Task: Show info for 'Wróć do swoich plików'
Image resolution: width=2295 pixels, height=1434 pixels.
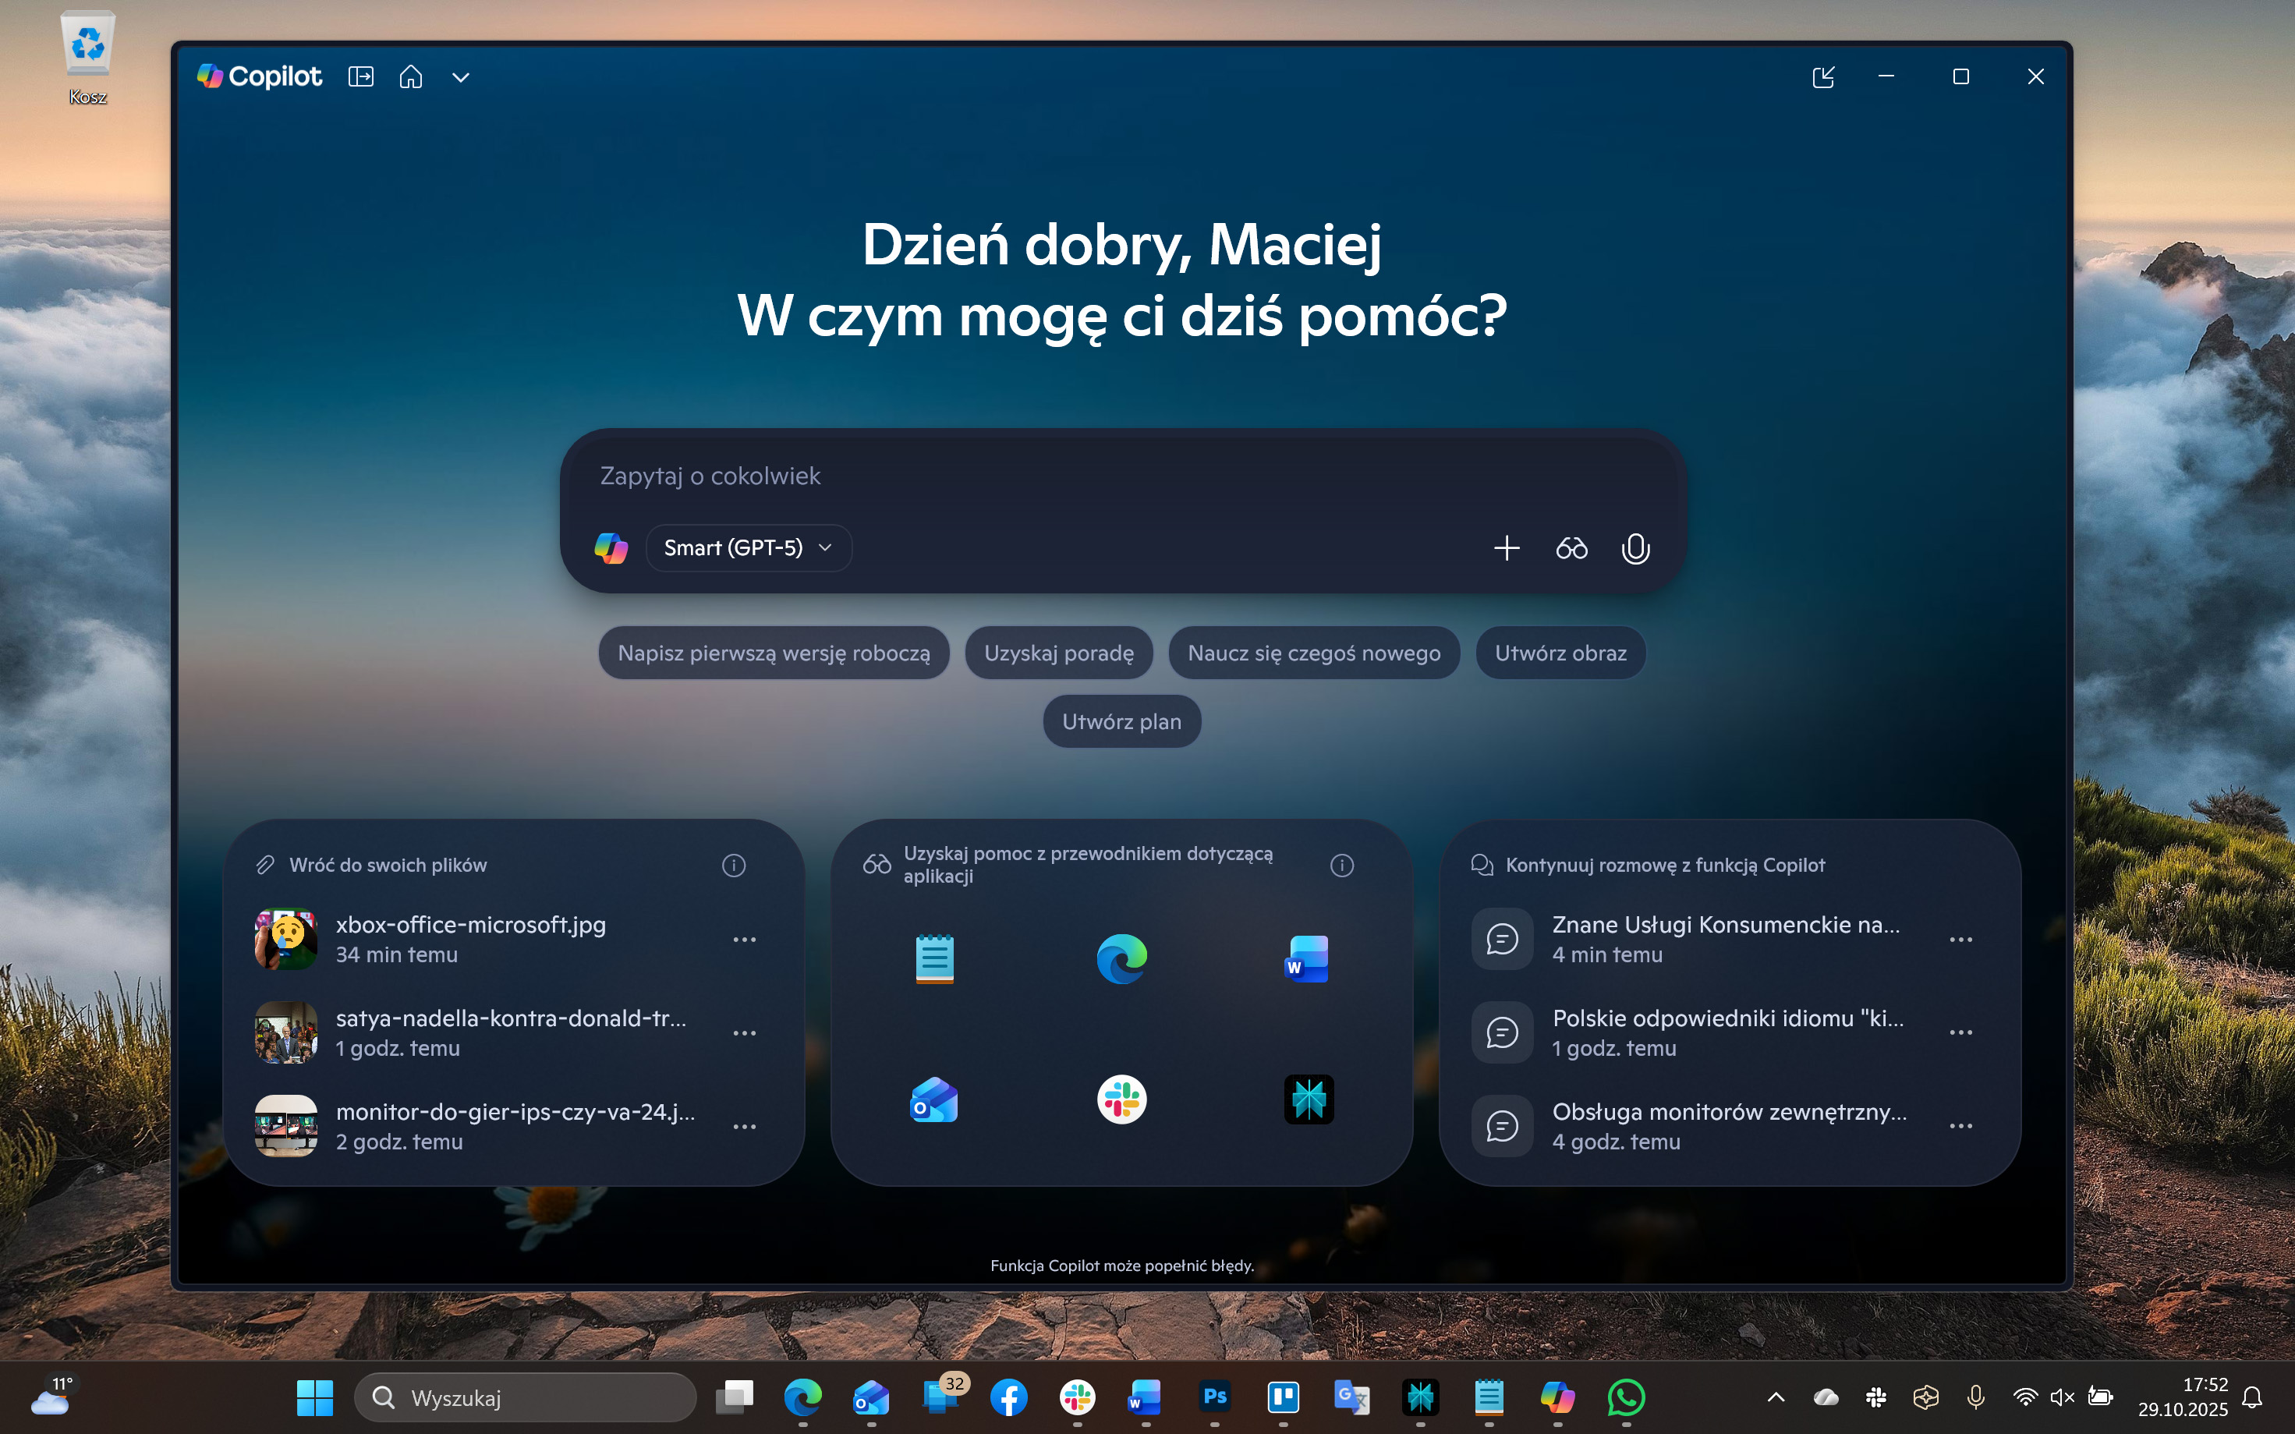Action: tap(733, 865)
